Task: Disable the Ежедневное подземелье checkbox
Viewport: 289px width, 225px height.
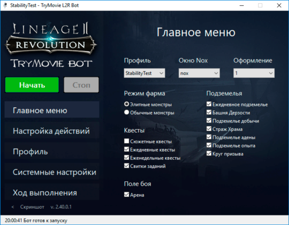Action: 209,104
